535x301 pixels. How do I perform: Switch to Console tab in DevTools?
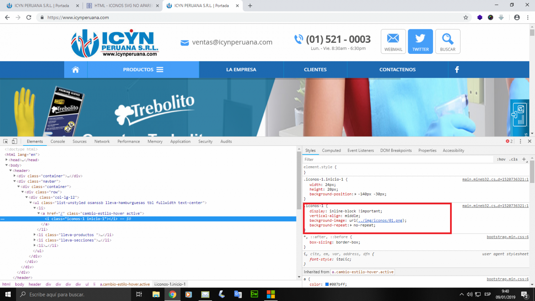[58, 141]
